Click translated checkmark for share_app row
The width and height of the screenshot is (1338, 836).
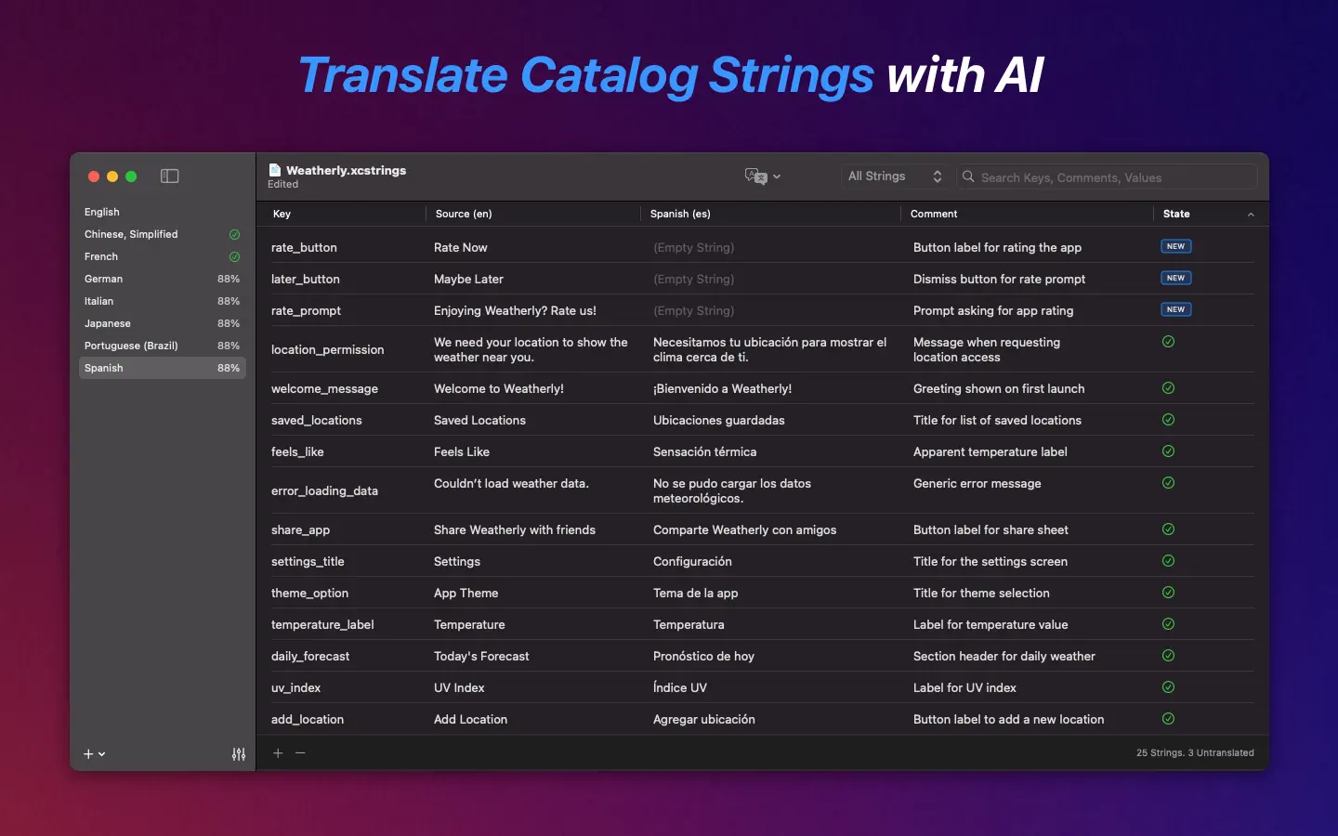(x=1168, y=529)
